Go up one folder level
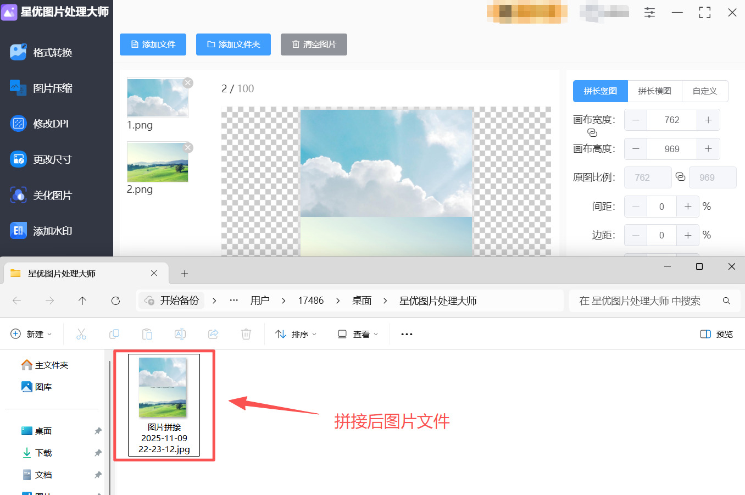Screen dimensions: 745x495 [82, 301]
